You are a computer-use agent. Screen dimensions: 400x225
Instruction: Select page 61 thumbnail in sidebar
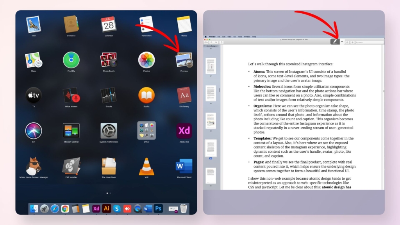coord(211,175)
